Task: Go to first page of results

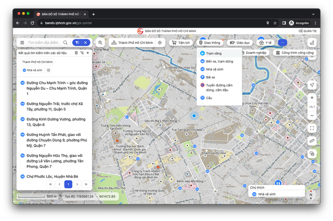Action: point(50,184)
